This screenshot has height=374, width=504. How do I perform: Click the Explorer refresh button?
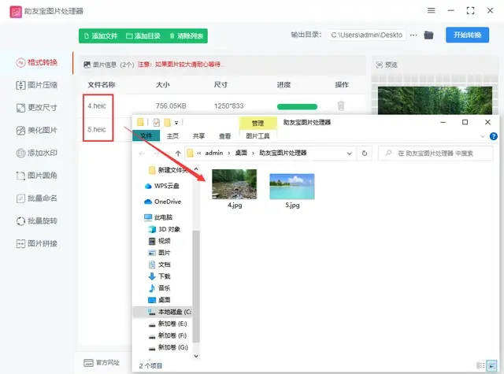coord(365,154)
